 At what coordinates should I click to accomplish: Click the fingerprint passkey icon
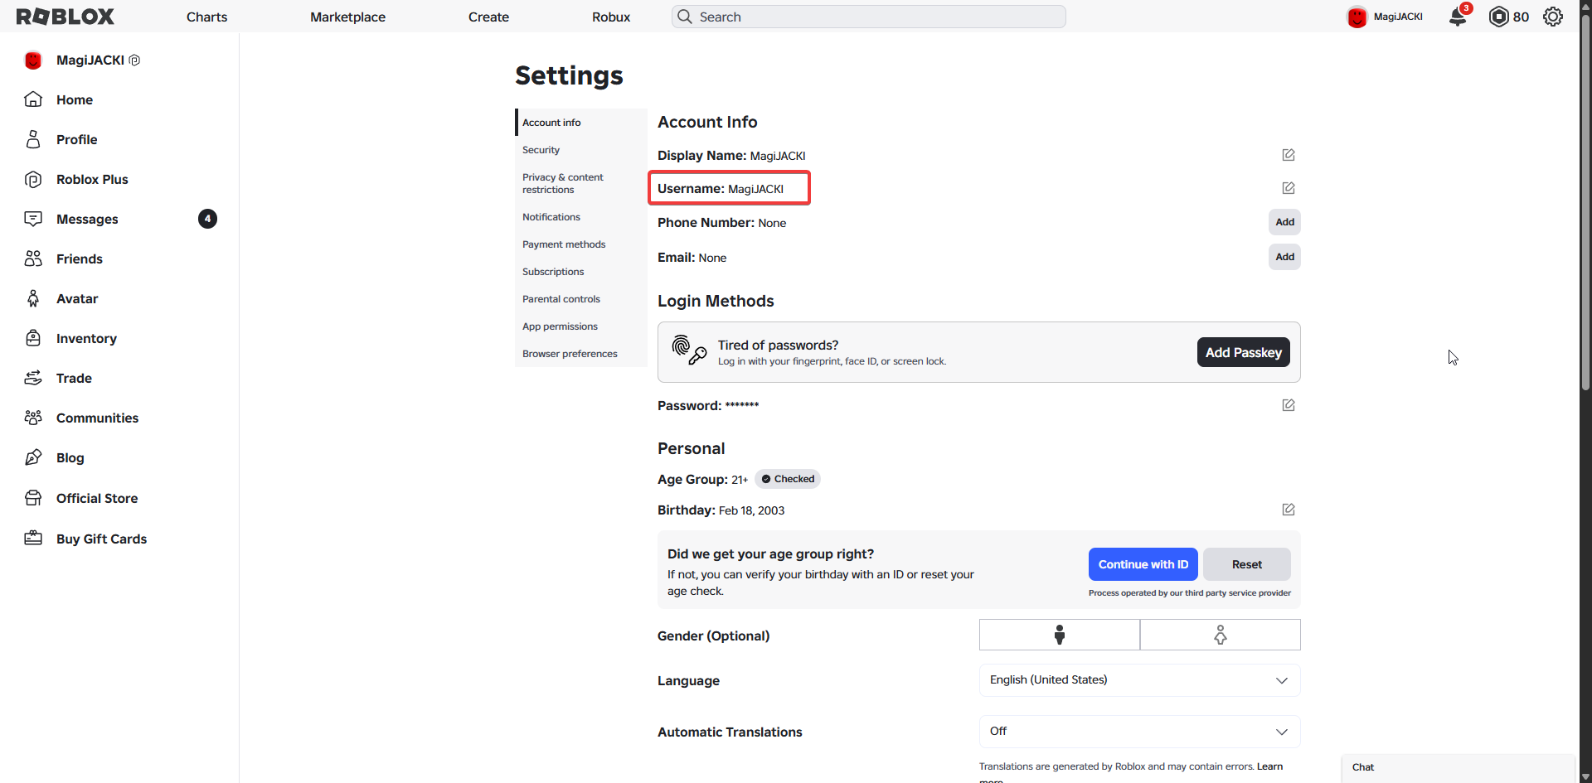pyautogui.click(x=689, y=350)
